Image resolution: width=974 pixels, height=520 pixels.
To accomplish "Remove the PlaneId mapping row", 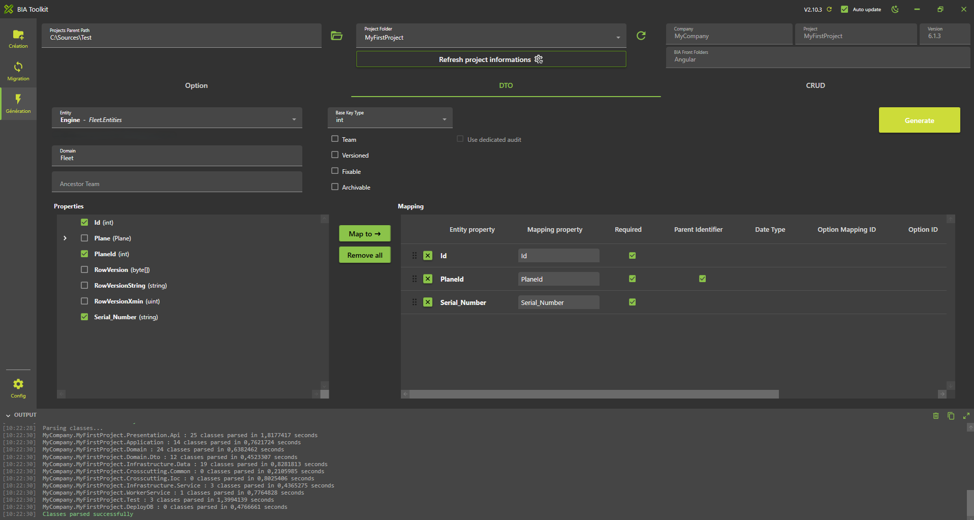I will (428, 279).
